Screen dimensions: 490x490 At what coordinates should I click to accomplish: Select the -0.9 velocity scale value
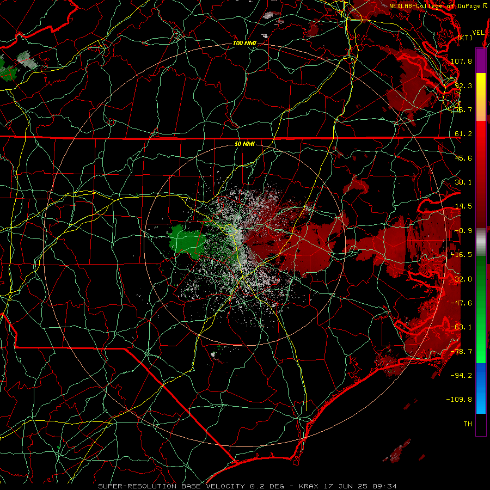(463, 231)
